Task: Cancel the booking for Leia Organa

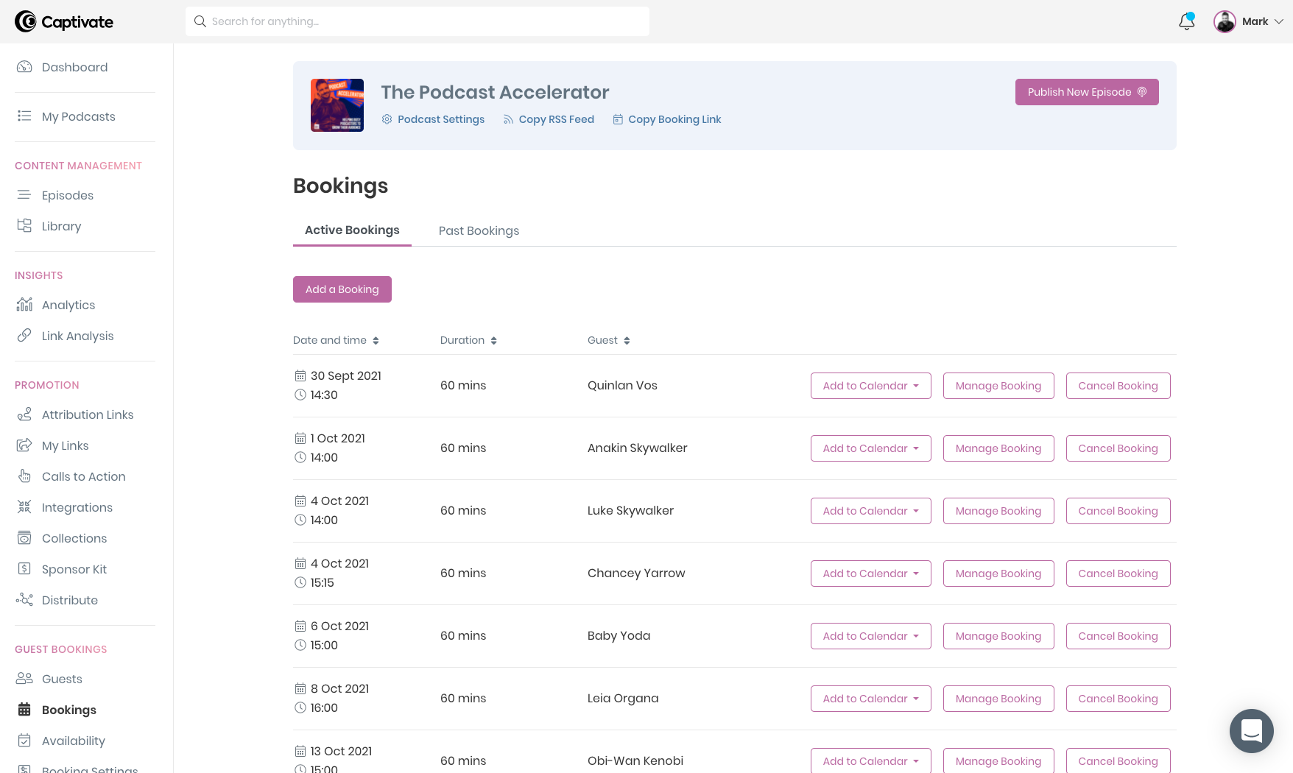Action: (x=1118, y=699)
